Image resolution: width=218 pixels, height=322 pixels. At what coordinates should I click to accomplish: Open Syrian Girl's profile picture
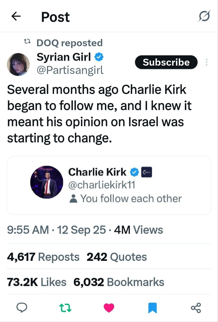[x=18, y=64]
